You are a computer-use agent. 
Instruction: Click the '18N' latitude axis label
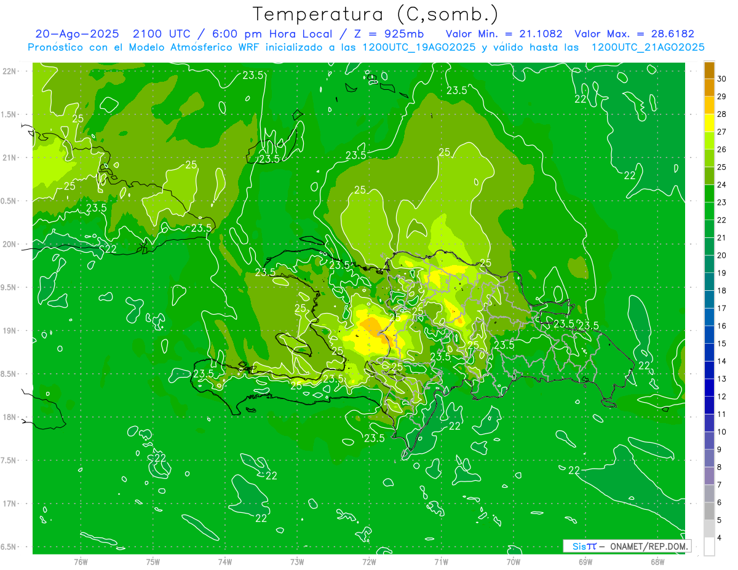[9, 417]
